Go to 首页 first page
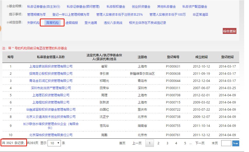Image resolution: width=249 pixels, height=152 pixels. (122, 143)
